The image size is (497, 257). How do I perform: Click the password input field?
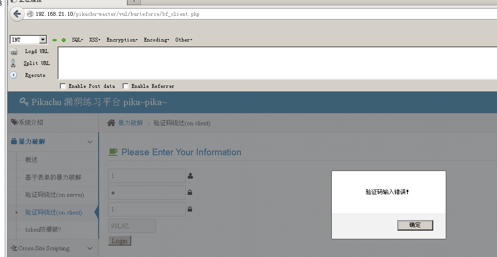[x=147, y=193]
